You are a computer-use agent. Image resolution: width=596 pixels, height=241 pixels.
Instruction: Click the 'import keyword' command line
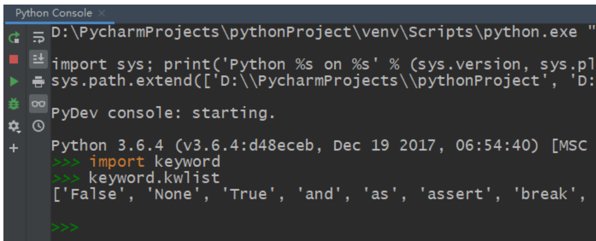pyautogui.click(x=154, y=162)
